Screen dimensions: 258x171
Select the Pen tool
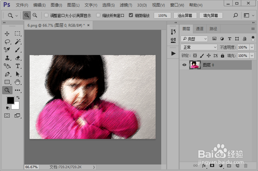[7, 74]
